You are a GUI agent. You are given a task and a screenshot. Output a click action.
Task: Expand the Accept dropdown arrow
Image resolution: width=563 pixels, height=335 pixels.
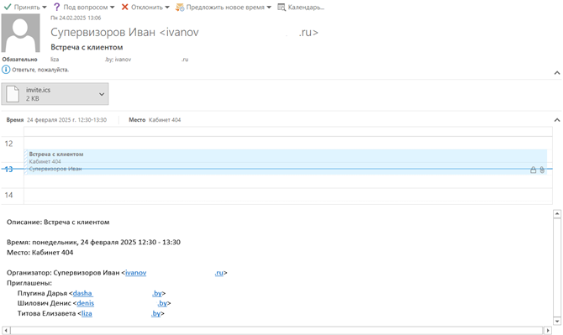(x=45, y=8)
